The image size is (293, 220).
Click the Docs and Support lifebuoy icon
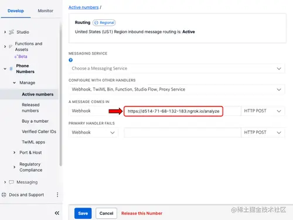(x=4, y=195)
